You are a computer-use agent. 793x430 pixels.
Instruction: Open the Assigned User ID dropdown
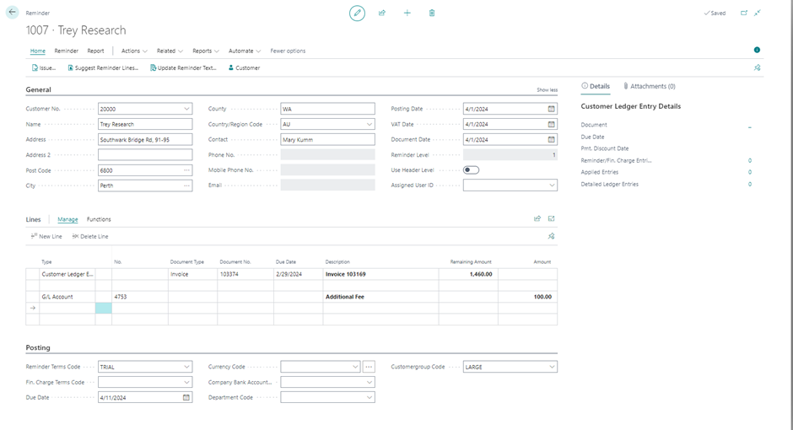[x=552, y=185]
